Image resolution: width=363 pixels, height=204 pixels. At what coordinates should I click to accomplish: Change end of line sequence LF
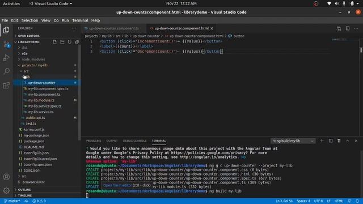328,201
